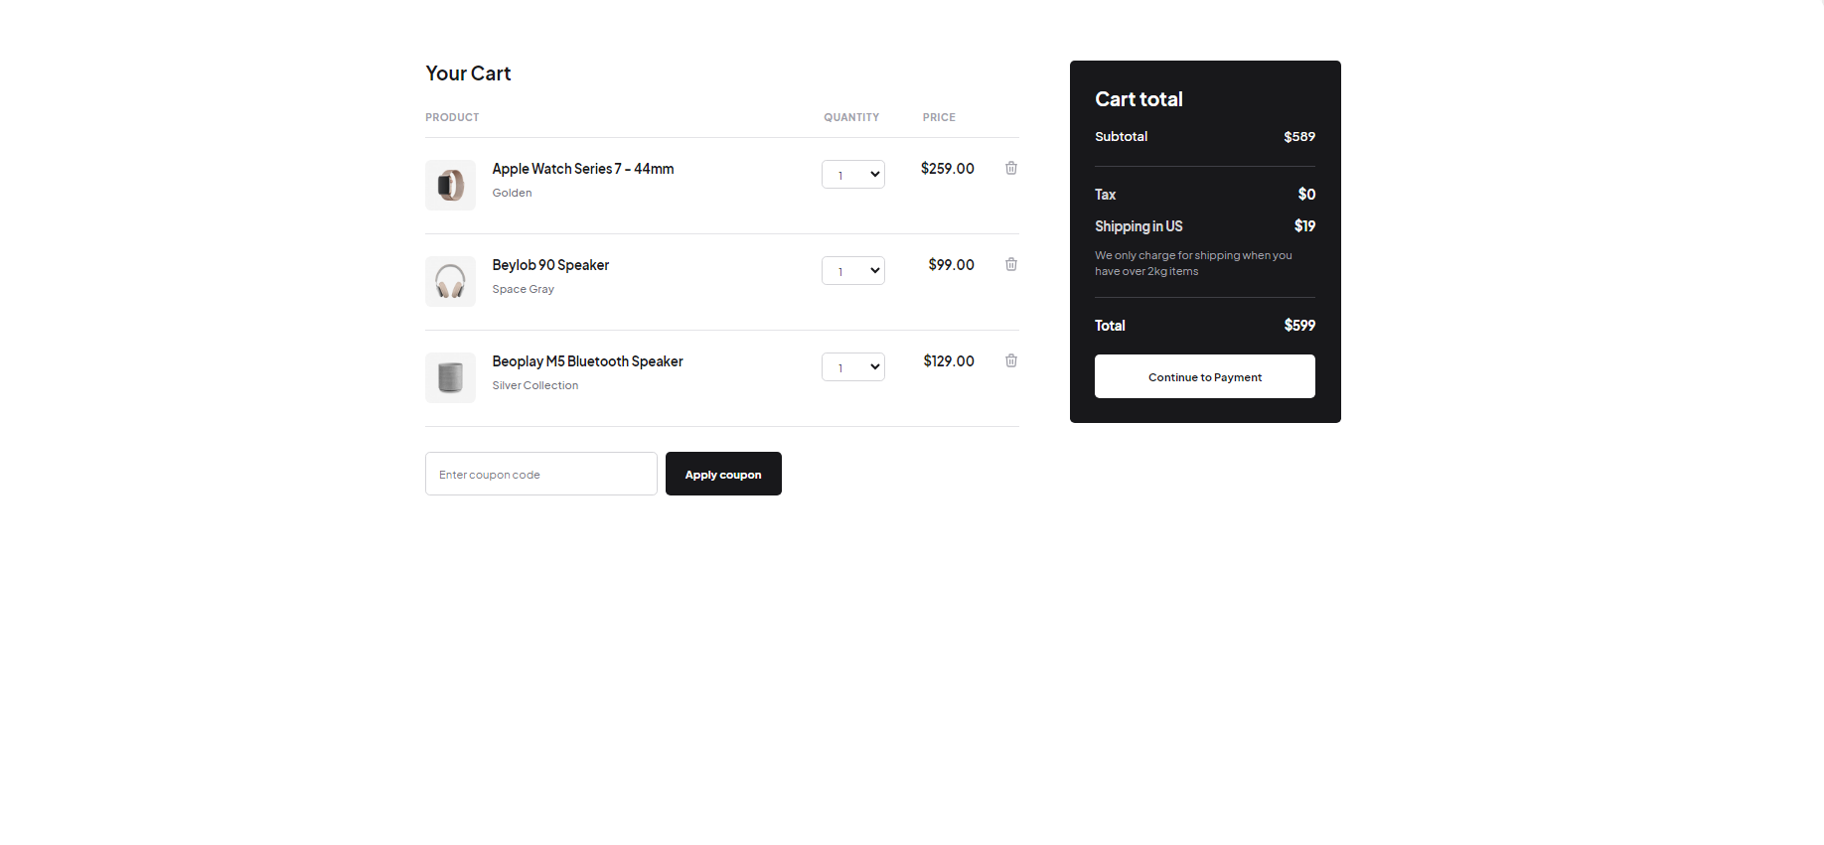The width and height of the screenshot is (1824, 845).
Task: Click the PRICE column header
Action: click(x=939, y=117)
